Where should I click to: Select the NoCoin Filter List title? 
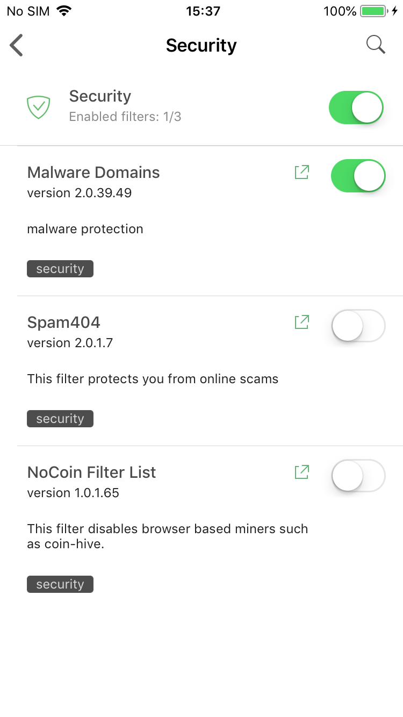click(x=91, y=472)
